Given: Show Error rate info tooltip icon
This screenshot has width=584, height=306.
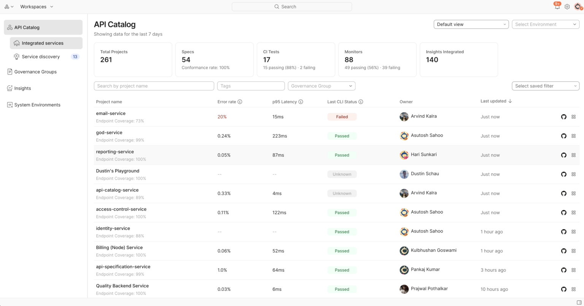Looking at the screenshot, I should click(x=240, y=102).
